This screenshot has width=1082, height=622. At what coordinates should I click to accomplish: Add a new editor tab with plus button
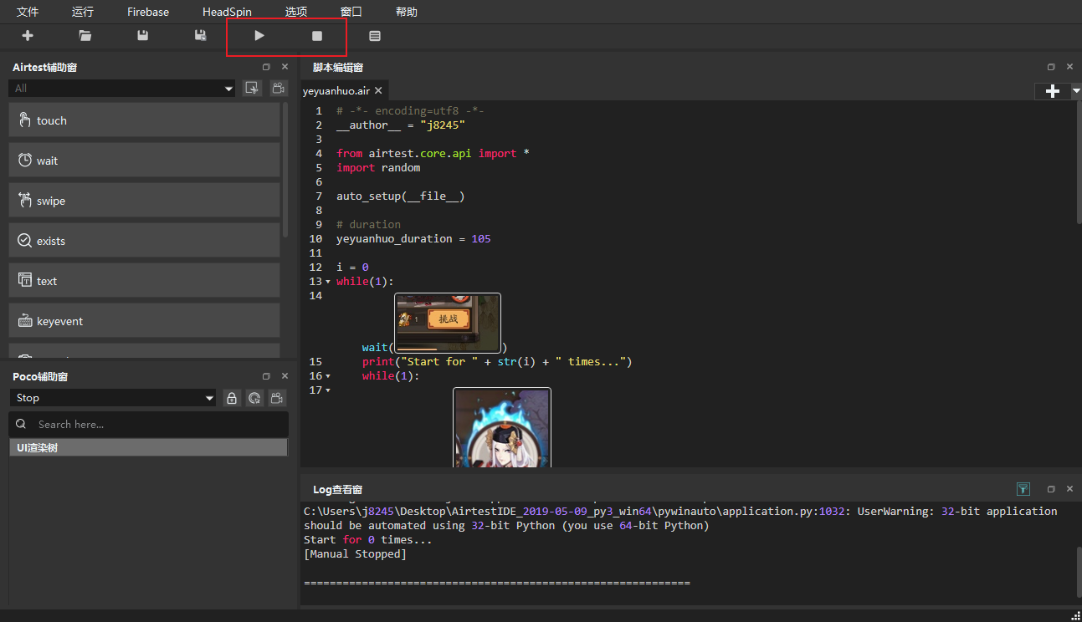[1053, 91]
